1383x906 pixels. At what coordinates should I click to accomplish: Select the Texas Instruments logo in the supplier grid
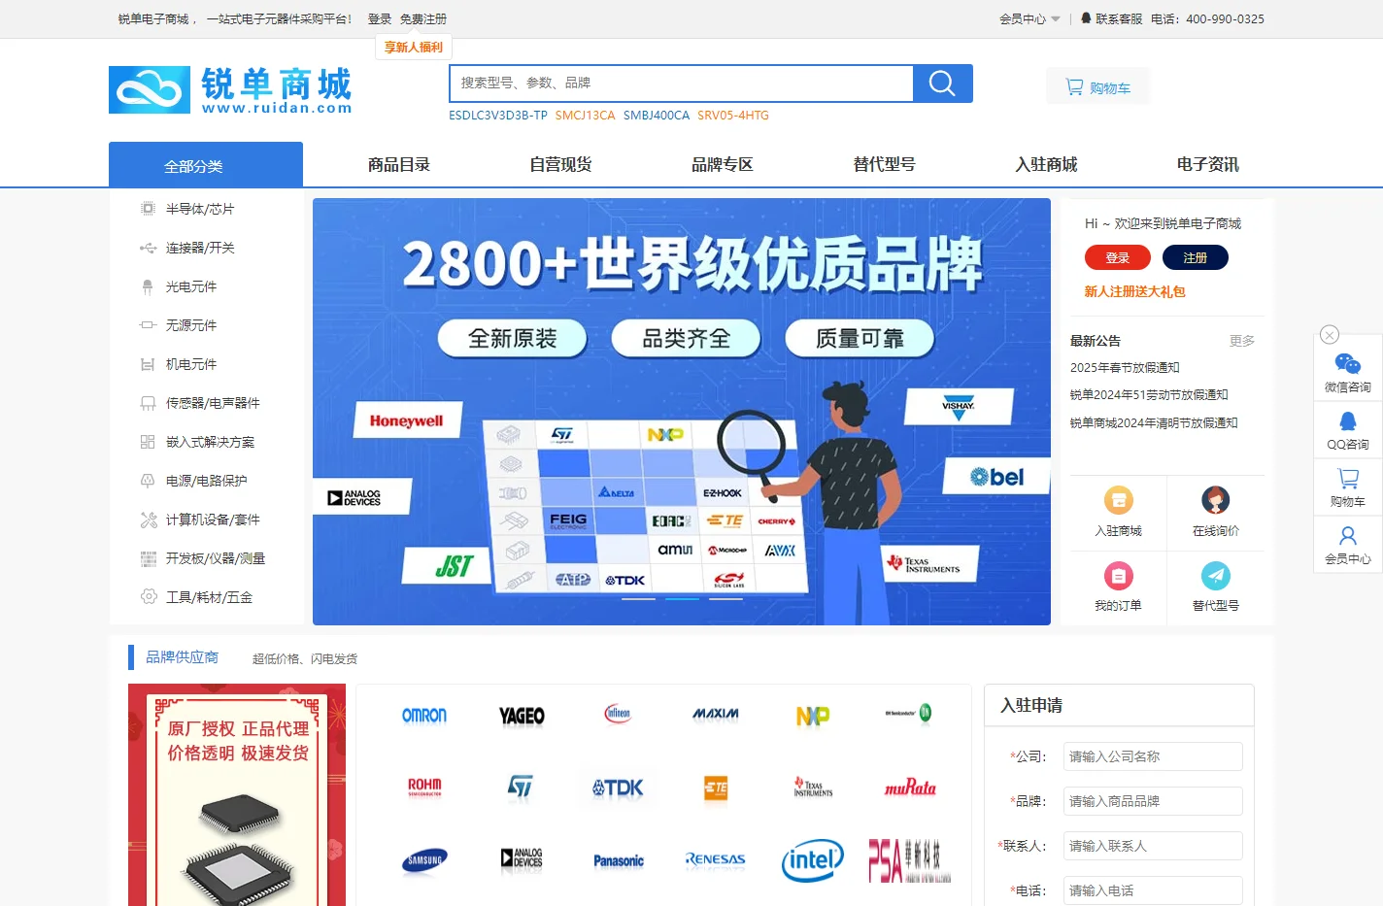click(813, 787)
